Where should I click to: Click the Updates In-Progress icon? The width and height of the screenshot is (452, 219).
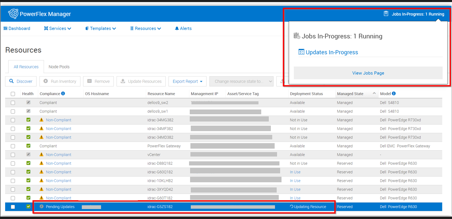point(301,52)
